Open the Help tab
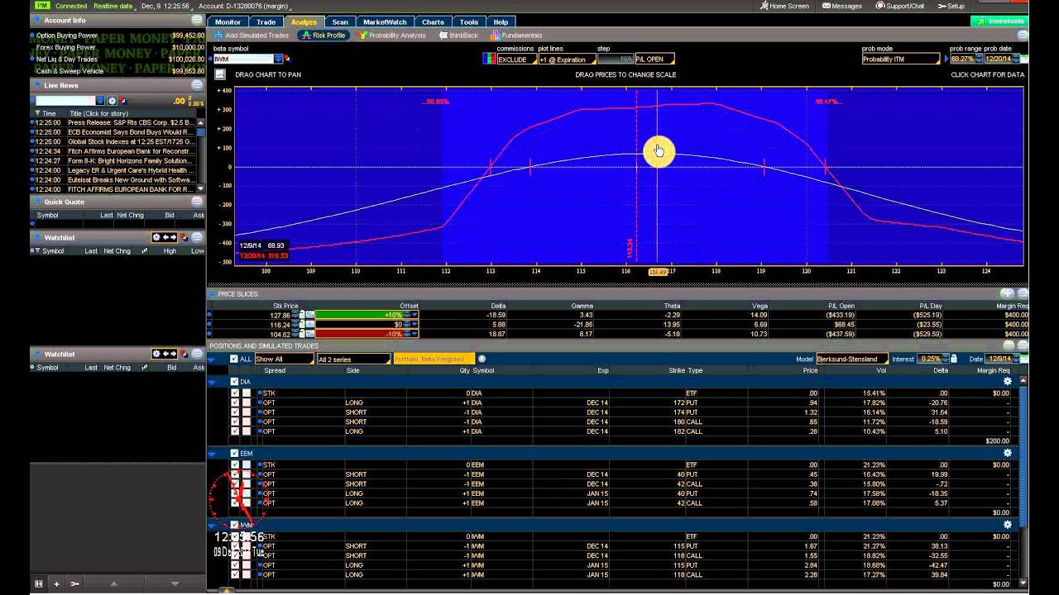Screen dimensions: 1059x595 coord(501,22)
